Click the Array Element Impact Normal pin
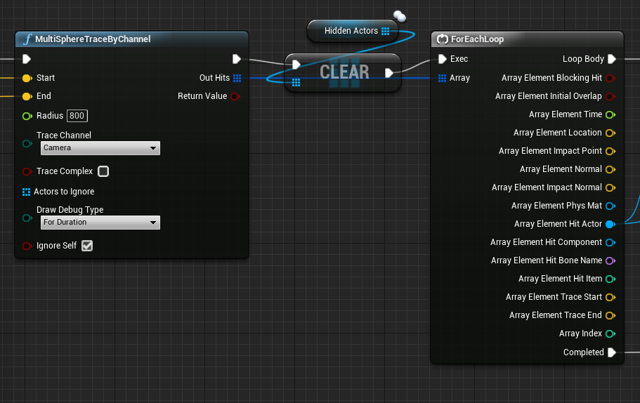This screenshot has height=403, width=640. click(x=610, y=187)
